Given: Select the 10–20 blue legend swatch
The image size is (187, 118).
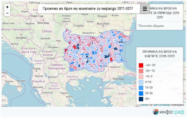Looking at the screenshot, I should (x=141, y=87).
